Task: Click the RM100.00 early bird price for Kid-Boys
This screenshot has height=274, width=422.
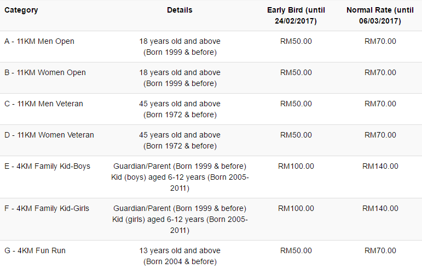Action: pos(296,167)
